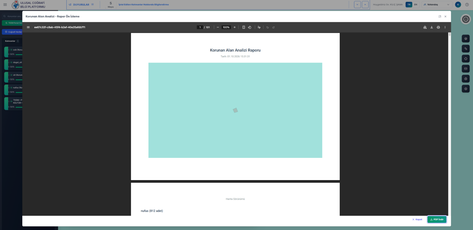Click the Coğrafi Veriler button
This screenshot has width=473, height=230.
(x=12, y=32)
